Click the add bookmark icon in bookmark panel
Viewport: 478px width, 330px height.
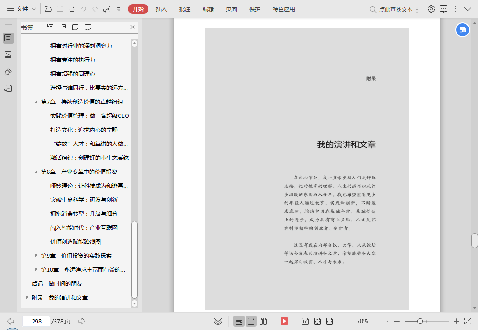(75, 27)
